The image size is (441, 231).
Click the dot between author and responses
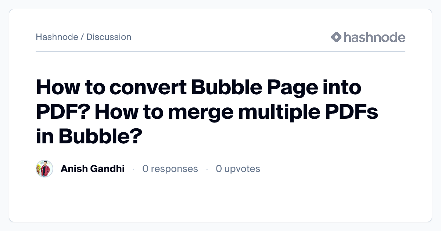pyautogui.click(x=133, y=169)
